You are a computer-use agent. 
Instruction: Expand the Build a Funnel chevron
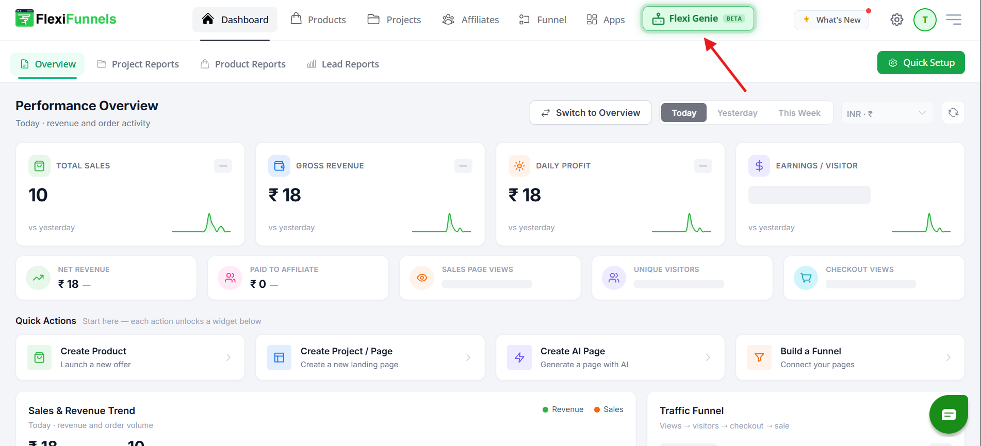(x=949, y=357)
